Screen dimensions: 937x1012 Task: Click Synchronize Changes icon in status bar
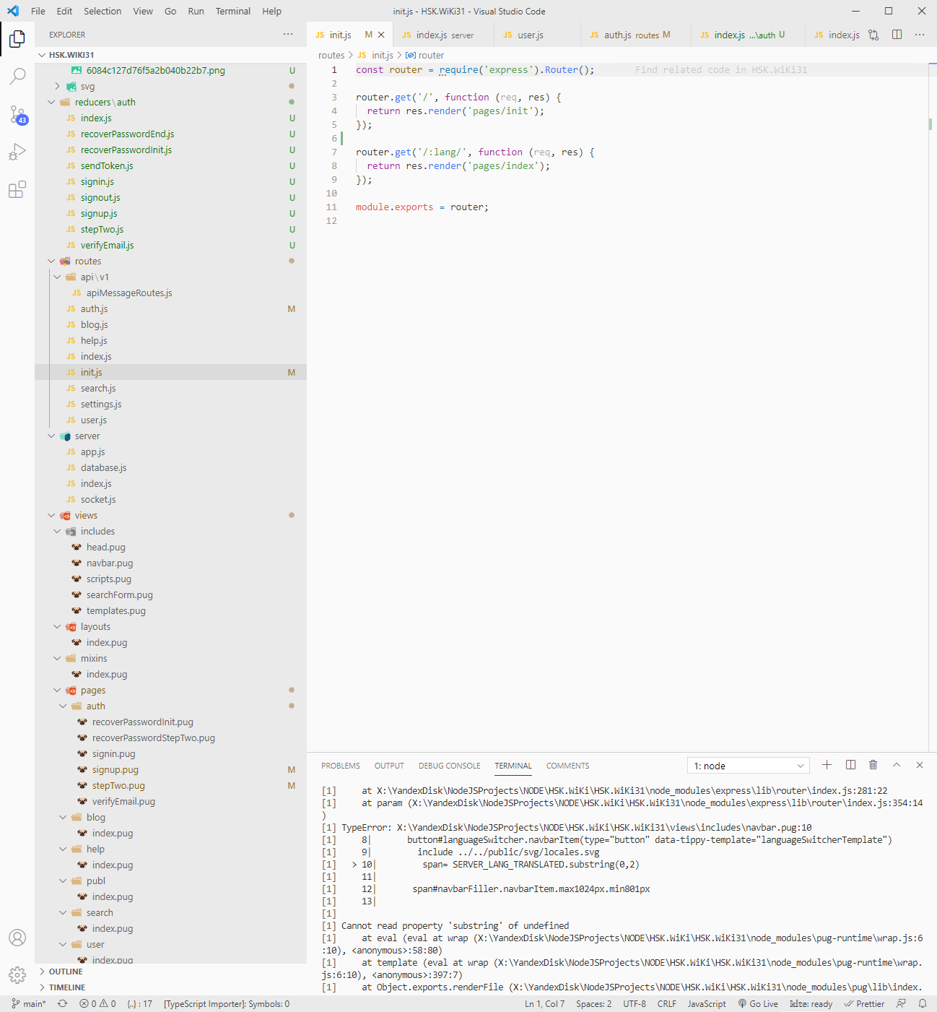pyautogui.click(x=63, y=1004)
